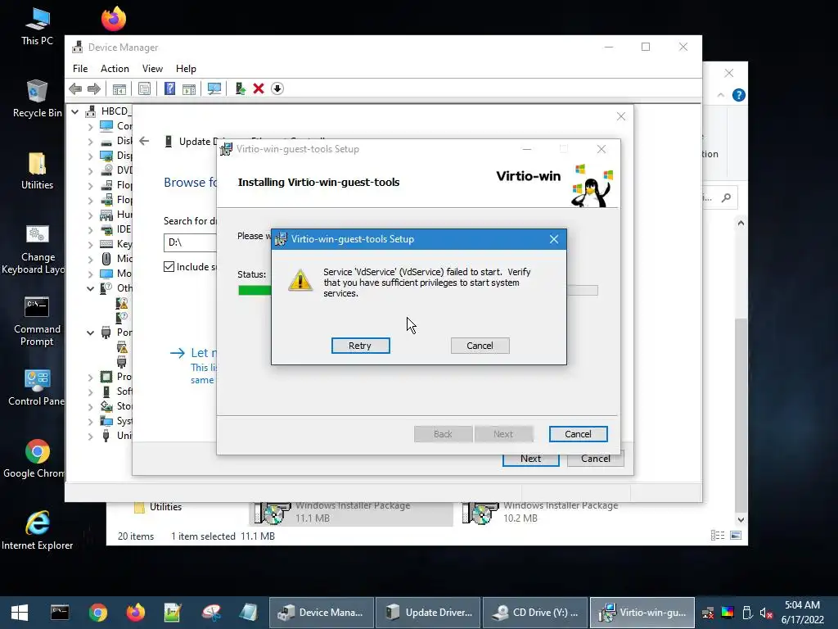Switch to CD Drive (Y:) taskbar button

(x=535, y=613)
